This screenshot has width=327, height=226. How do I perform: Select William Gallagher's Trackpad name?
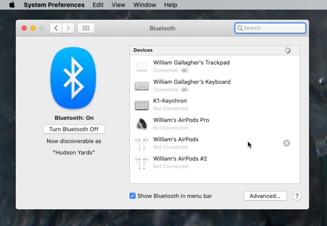(191, 62)
